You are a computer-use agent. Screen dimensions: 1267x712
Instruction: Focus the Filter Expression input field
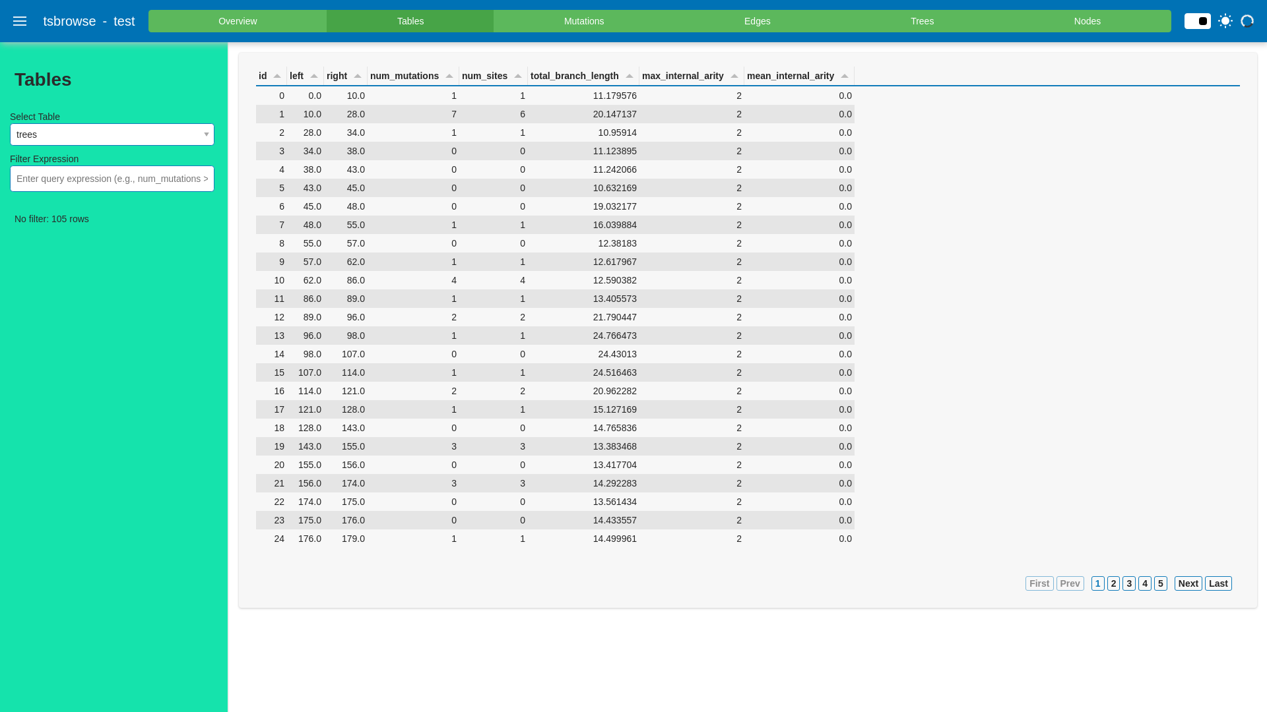tap(112, 179)
